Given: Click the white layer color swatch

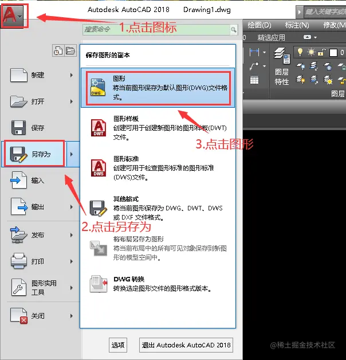Looking at the screenshot, I should pos(333,53).
